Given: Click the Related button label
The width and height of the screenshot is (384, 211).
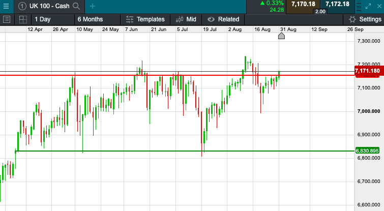Looking at the screenshot, I should 228,19.
